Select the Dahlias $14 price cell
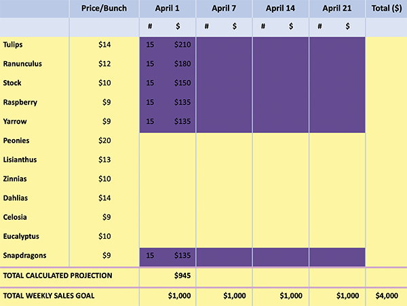 click(104, 198)
